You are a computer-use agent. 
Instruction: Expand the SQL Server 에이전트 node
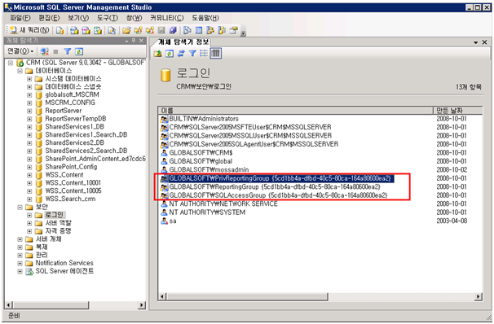[x=20, y=271]
